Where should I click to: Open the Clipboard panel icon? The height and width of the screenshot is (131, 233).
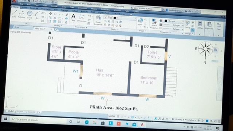[209, 26]
